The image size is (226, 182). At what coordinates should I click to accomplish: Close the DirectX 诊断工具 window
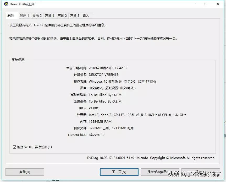point(218,4)
